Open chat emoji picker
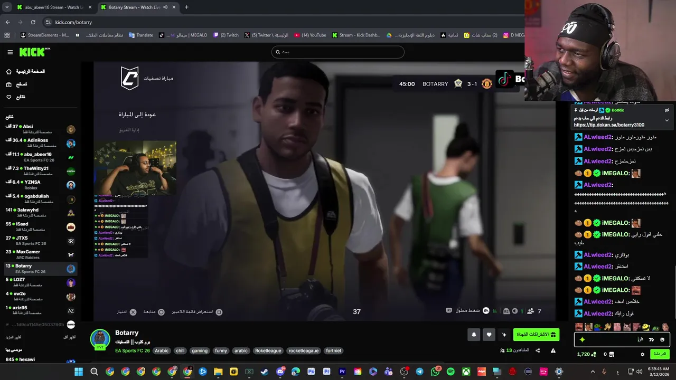 [x=662, y=339]
